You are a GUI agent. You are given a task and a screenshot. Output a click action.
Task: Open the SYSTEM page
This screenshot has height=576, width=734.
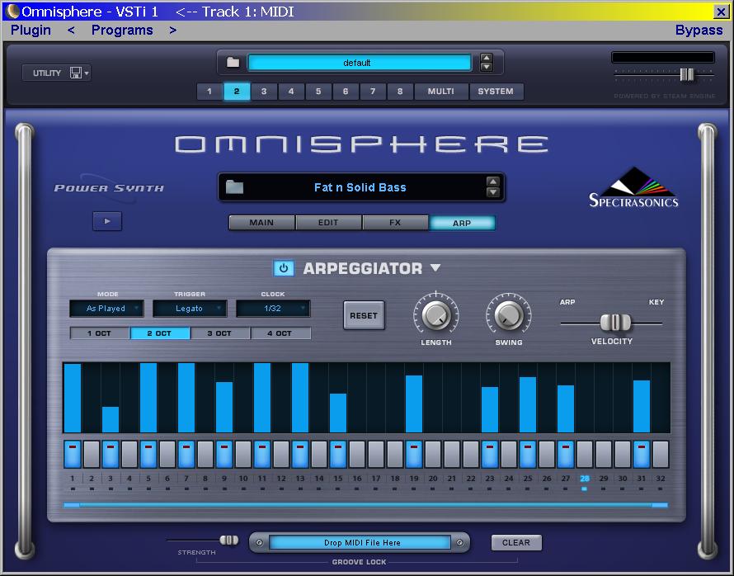point(496,92)
